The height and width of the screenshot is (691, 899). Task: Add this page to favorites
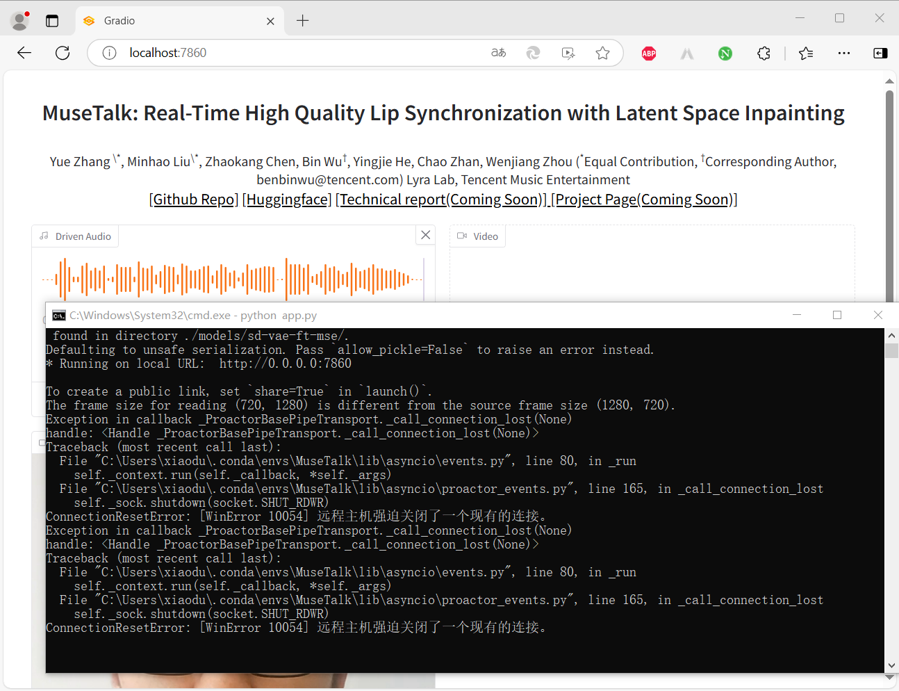click(x=602, y=53)
